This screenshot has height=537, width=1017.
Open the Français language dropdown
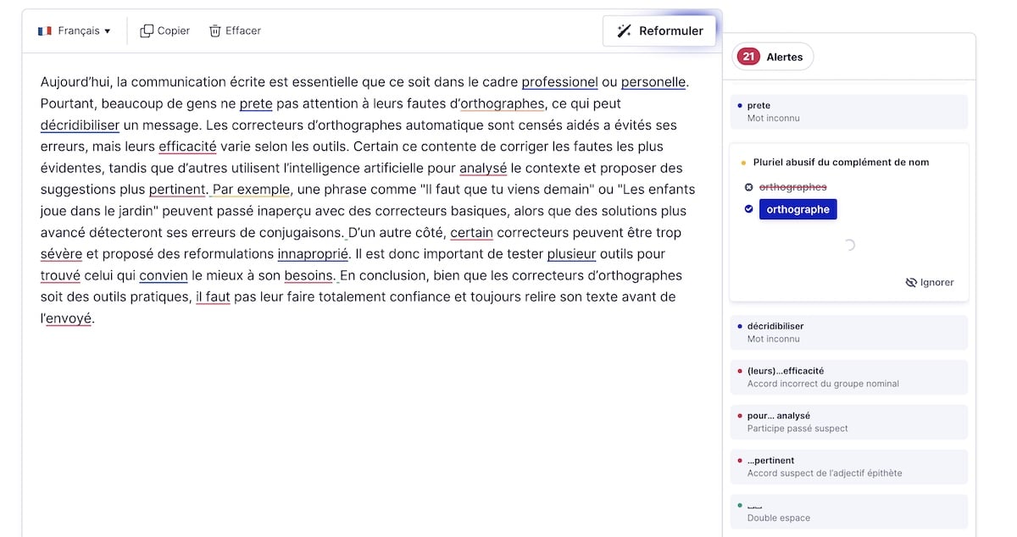[x=75, y=30]
